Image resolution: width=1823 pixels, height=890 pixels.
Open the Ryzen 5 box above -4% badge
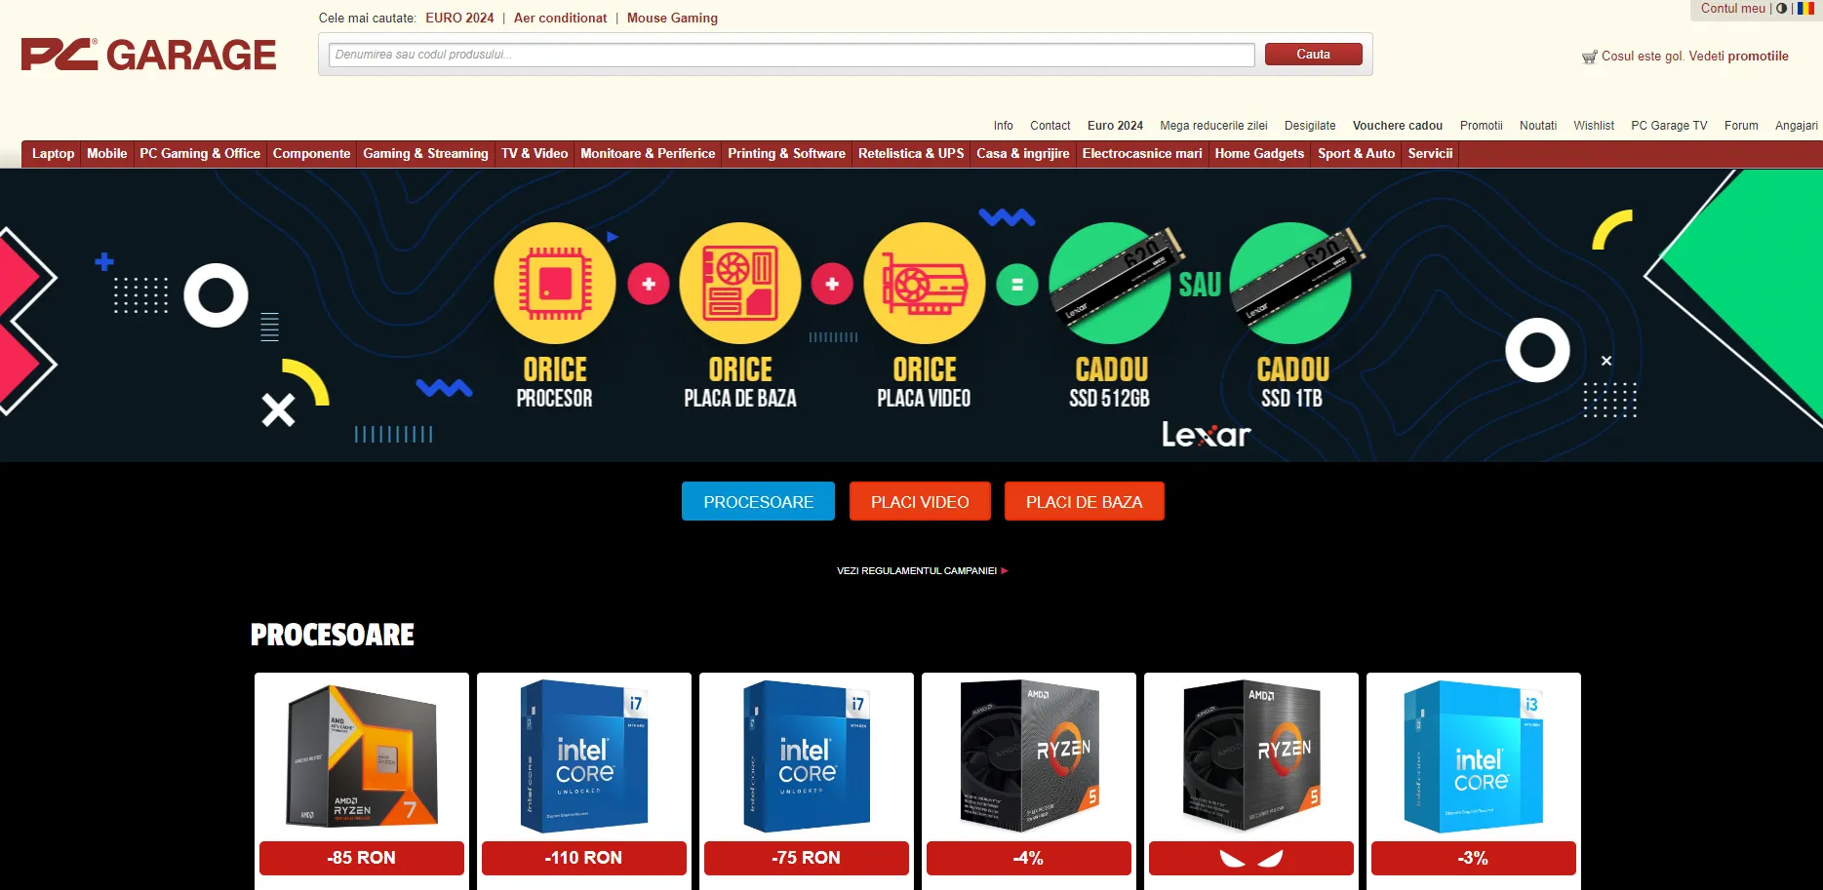point(1029,755)
